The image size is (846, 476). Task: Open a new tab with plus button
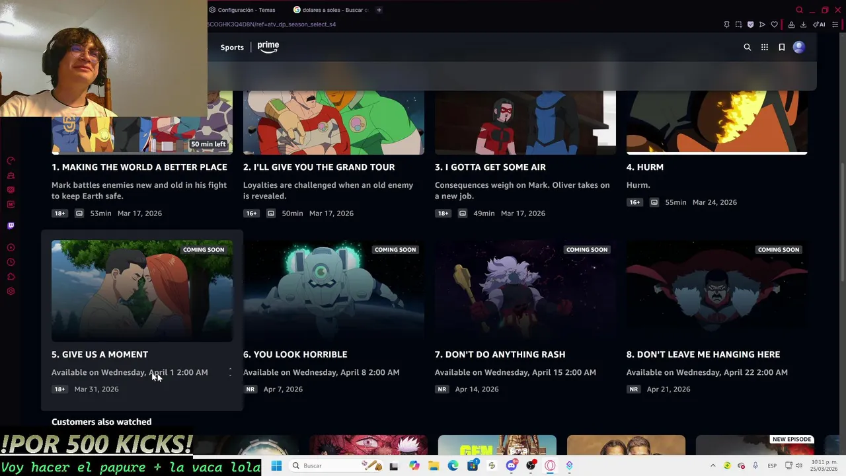(379, 10)
